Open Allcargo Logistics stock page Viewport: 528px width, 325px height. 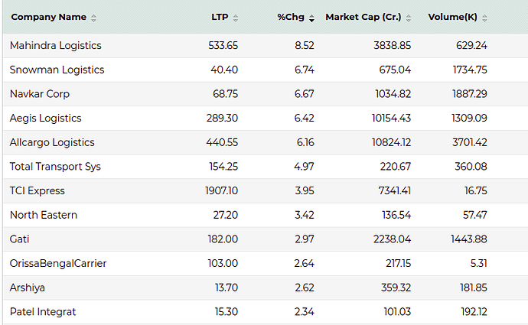[52, 142]
